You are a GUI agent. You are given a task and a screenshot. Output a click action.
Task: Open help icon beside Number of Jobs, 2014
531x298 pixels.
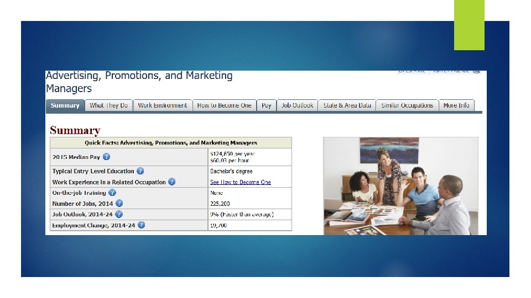coord(119,204)
